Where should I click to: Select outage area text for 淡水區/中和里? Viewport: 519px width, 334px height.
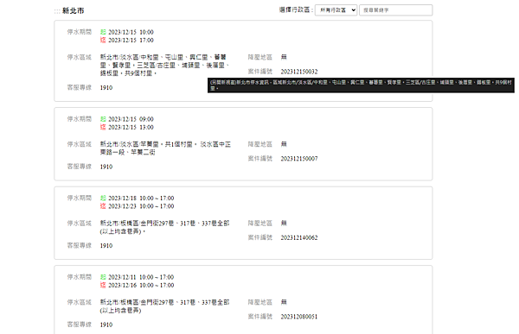tap(164, 65)
